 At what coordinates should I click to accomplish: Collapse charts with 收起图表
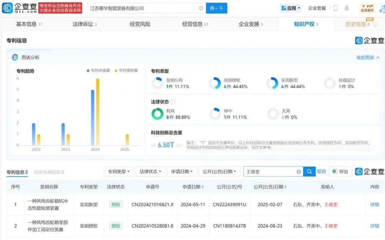coord(368,57)
